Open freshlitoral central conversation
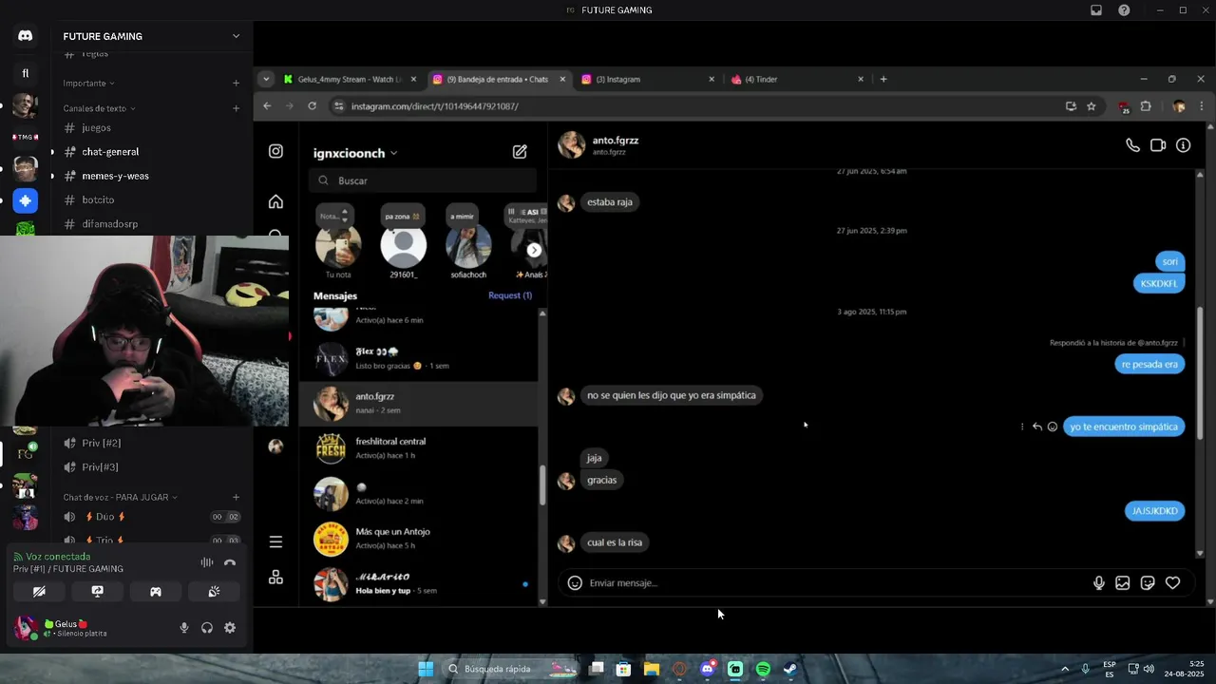 point(418,448)
